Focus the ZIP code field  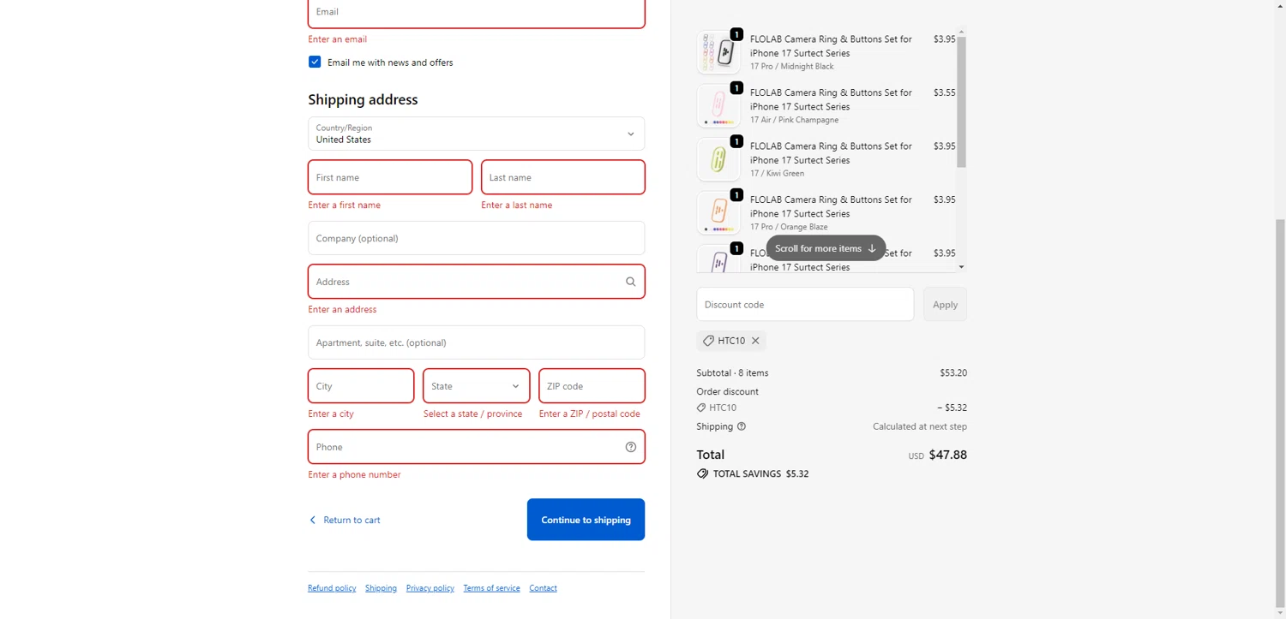click(x=592, y=386)
